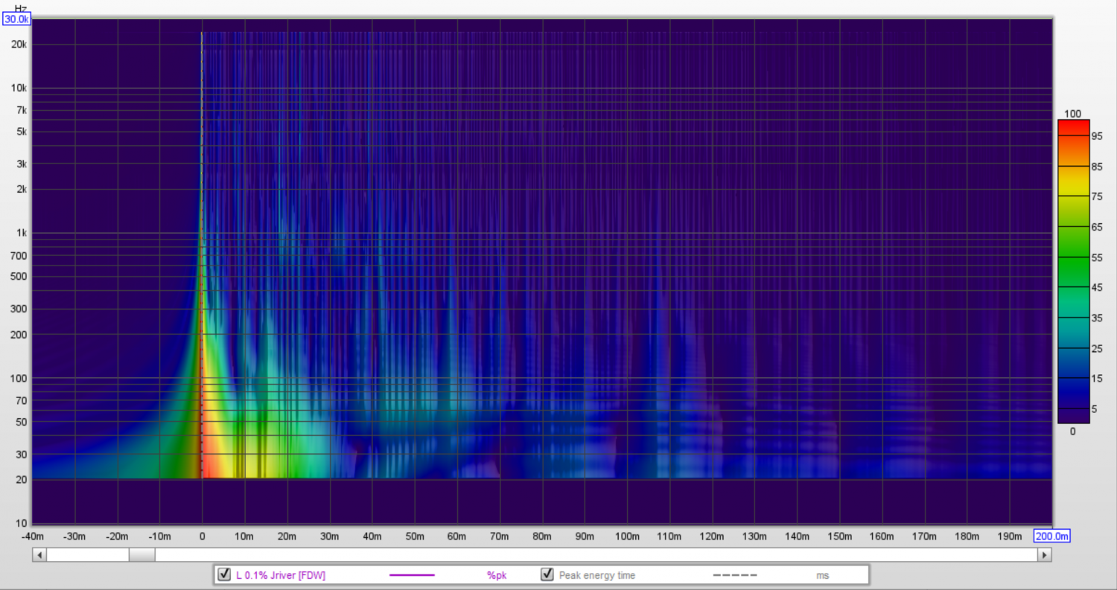The image size is (1117, 590).
Task: Click the -40m time axis label
Action: click(32, 536)
